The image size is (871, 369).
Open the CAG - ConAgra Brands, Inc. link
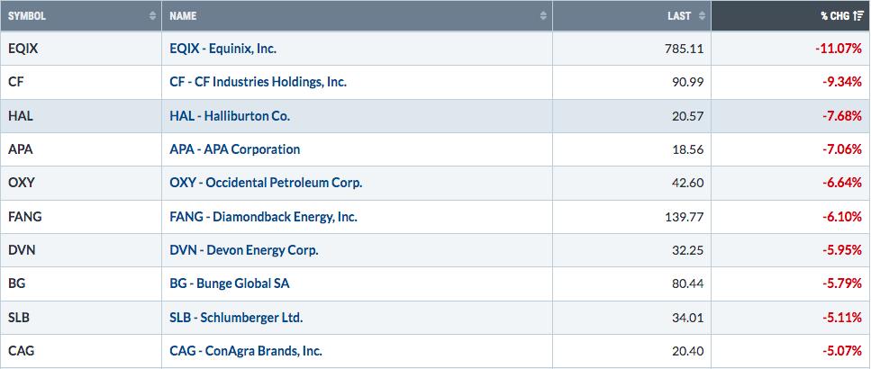245,351
